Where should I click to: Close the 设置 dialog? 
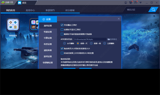pyautogui.click(x=119, y=19)
